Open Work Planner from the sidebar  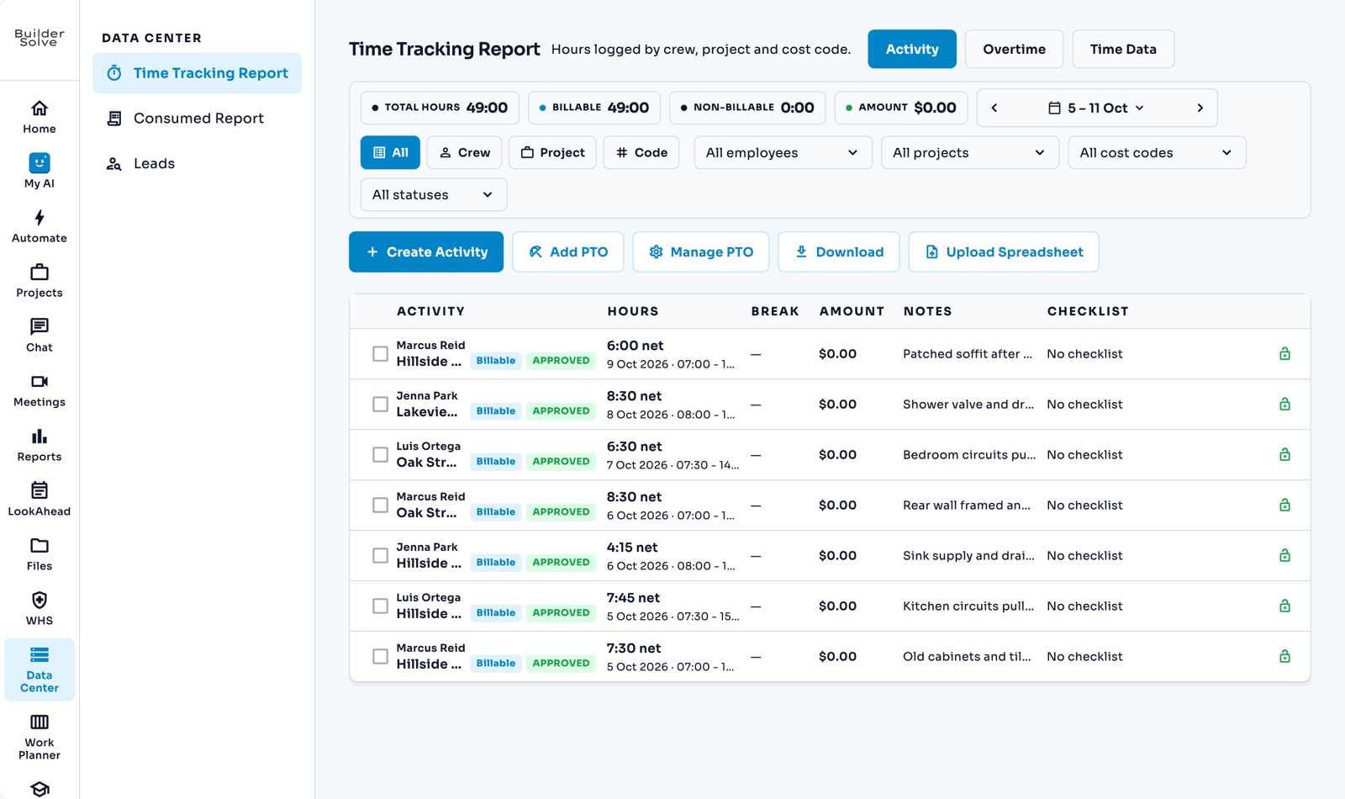pyautogui.click(x=40, y=736)
